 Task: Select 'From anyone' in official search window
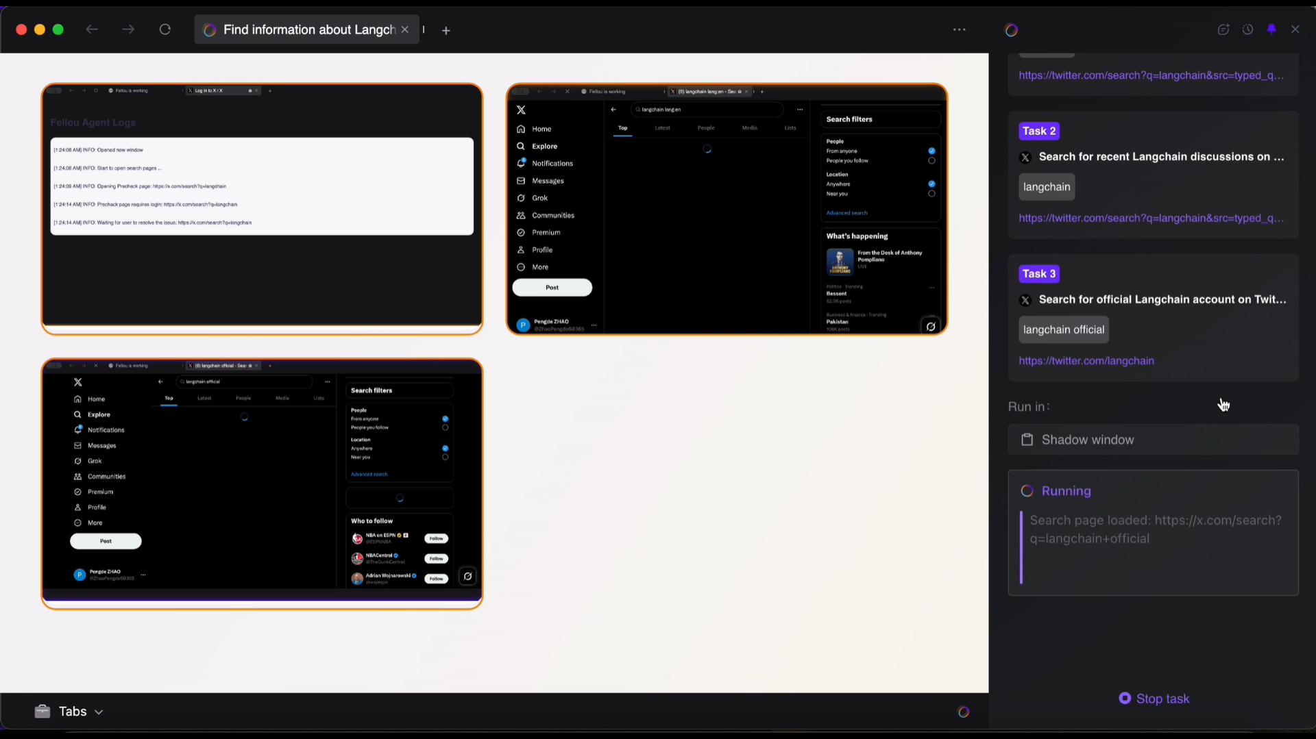coord(446,418)
